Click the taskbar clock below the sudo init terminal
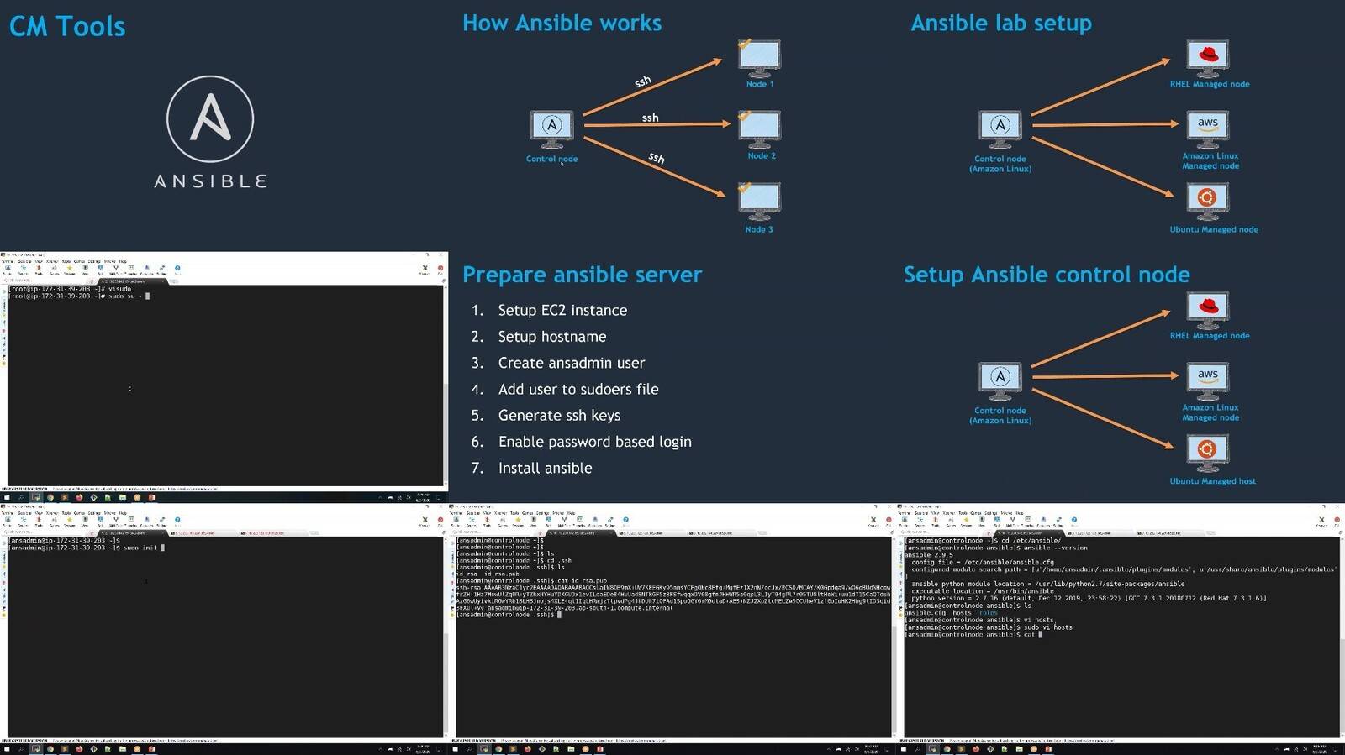This screenshot has width=1345, height=755. pyautogui.click(x=423, y=749)
